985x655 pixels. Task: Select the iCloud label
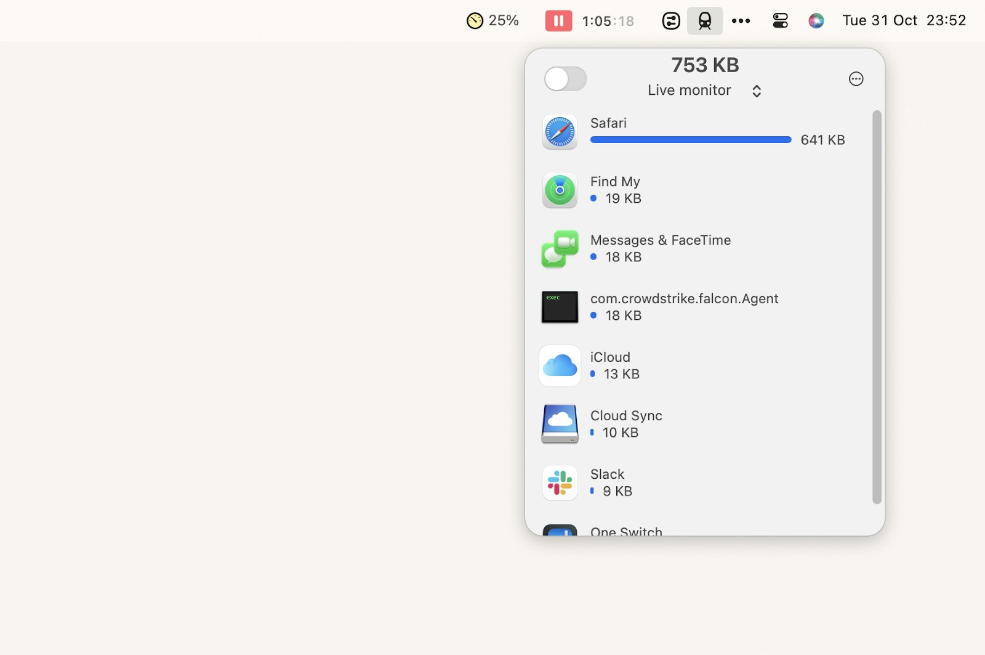point(610,357)
